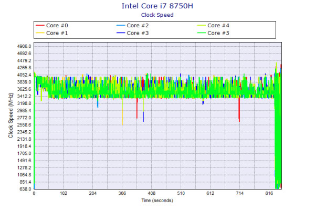The image size is (315, 210).
Task: Click the Core #2 legend label
Action: point(138,26)
